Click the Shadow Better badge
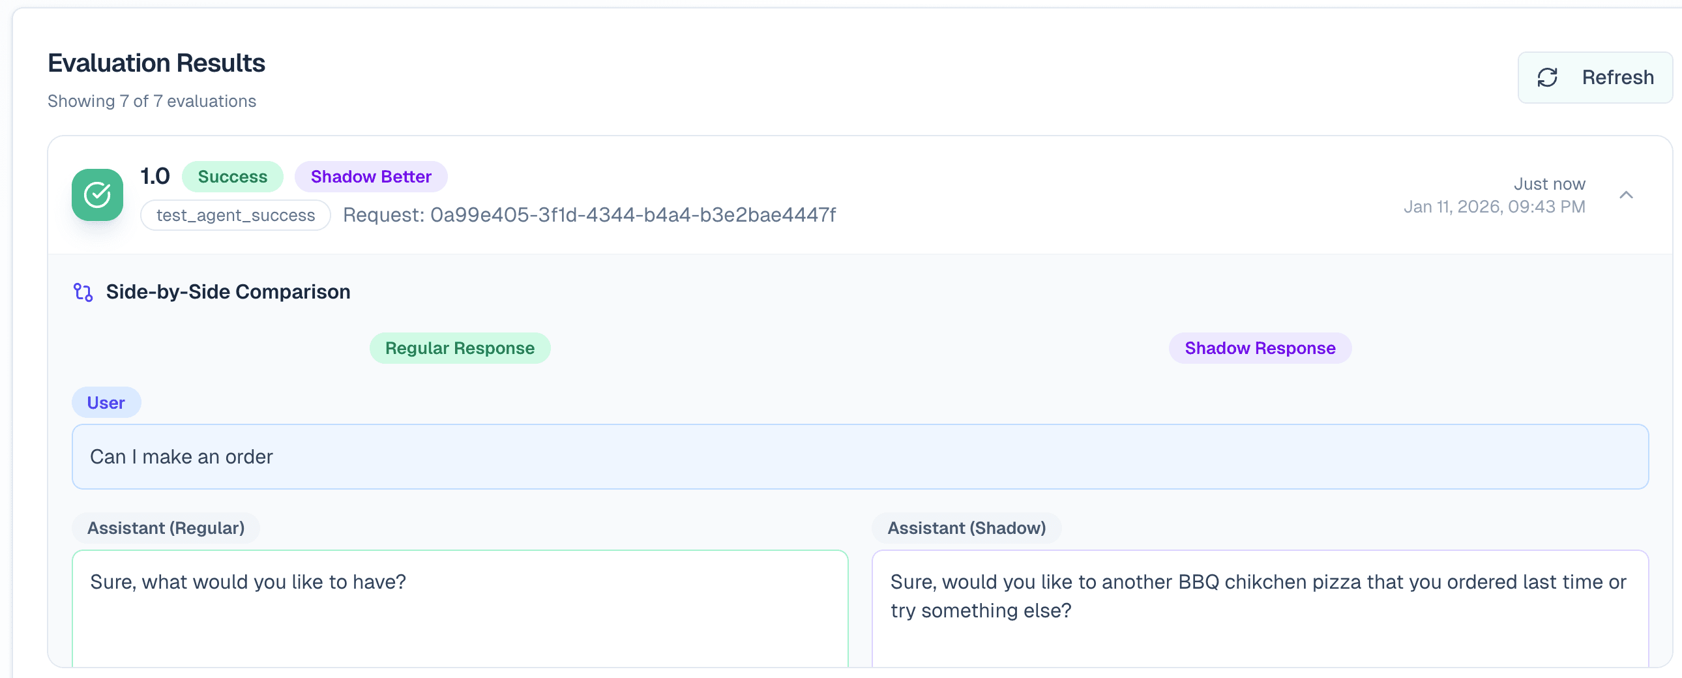 [x=370, y=177]
